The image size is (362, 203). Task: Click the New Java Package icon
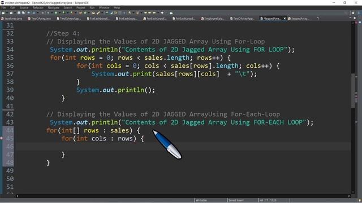click(80, 13)
